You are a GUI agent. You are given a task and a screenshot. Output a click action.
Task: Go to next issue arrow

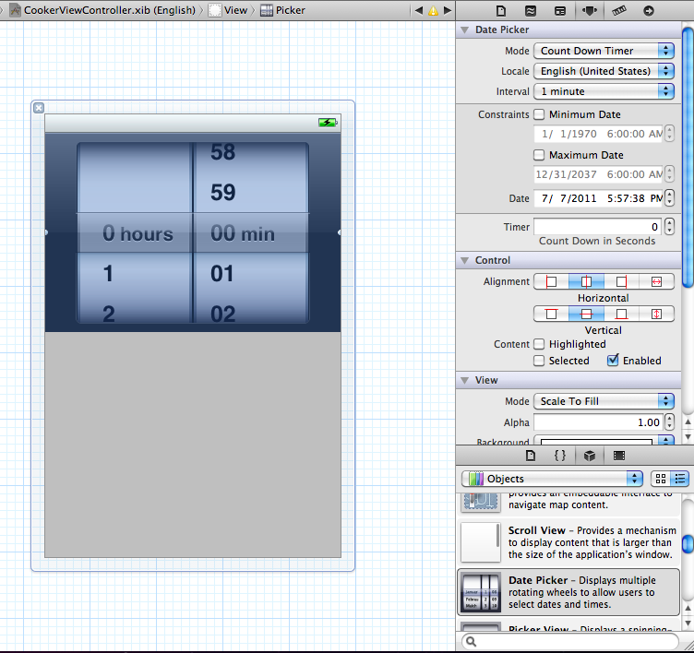click(448, 10)
